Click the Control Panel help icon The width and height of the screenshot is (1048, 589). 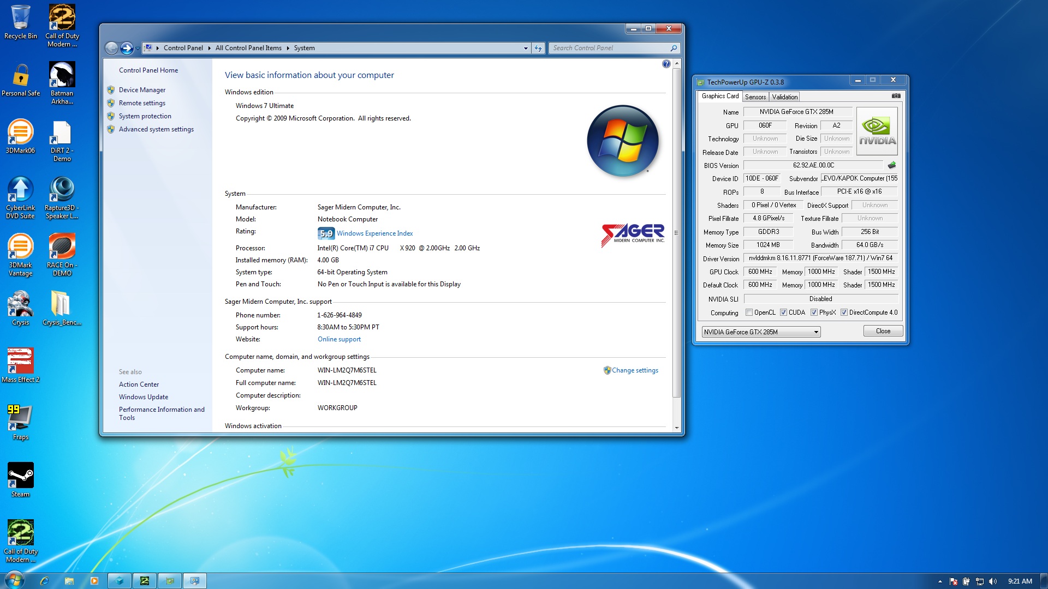[x=666, y=64]
